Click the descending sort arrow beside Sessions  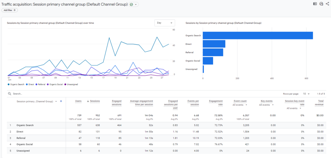coord(88,101)
